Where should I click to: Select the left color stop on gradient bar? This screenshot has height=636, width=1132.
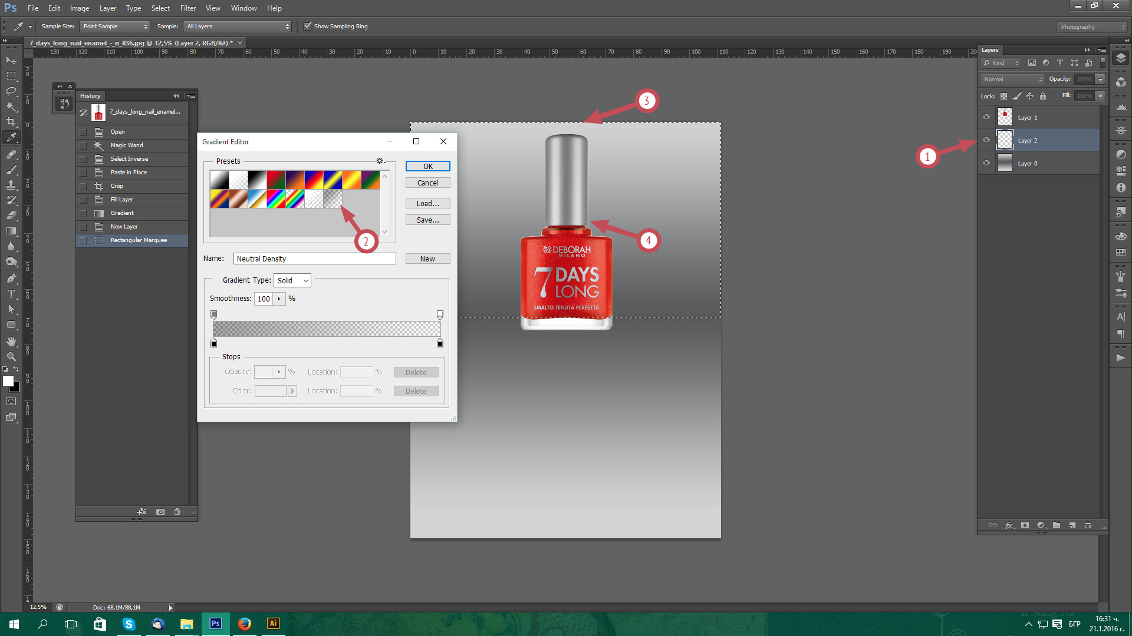[214, 343]
